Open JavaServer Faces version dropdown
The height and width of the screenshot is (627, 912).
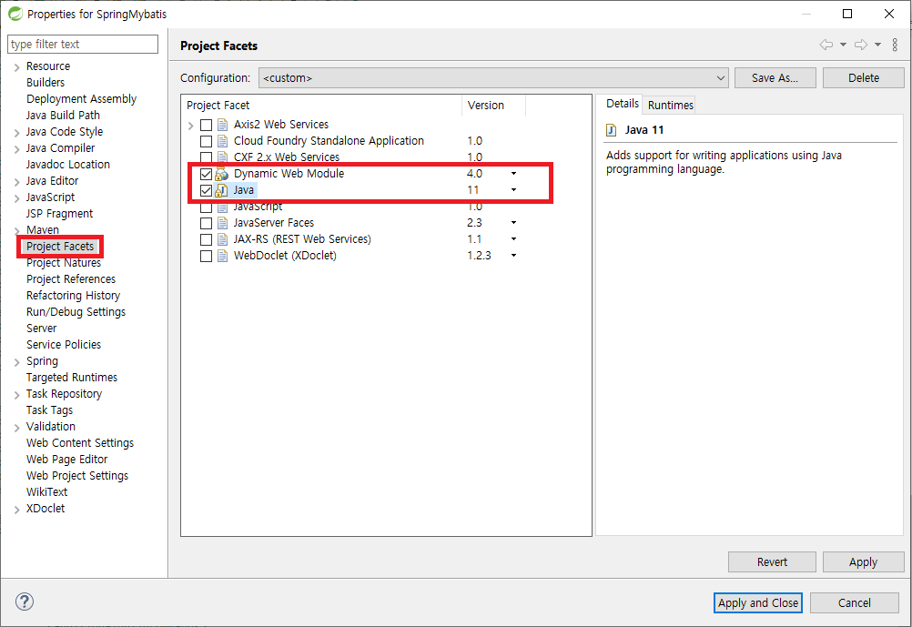pos(513,223)
